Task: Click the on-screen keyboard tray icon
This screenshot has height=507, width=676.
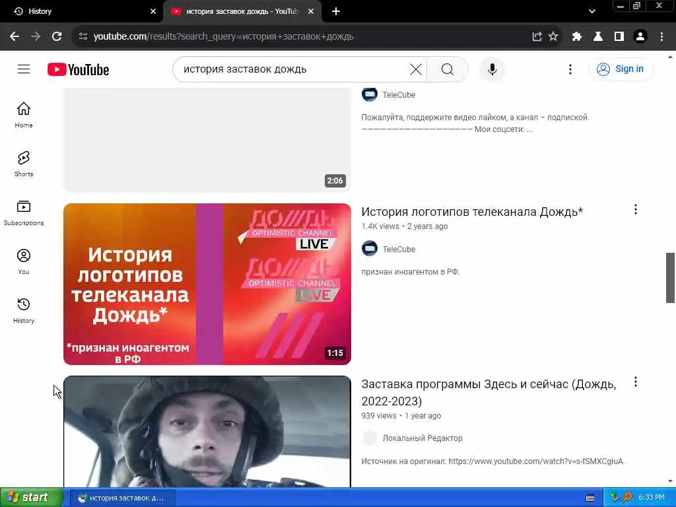Action: [x=590, y=498]
